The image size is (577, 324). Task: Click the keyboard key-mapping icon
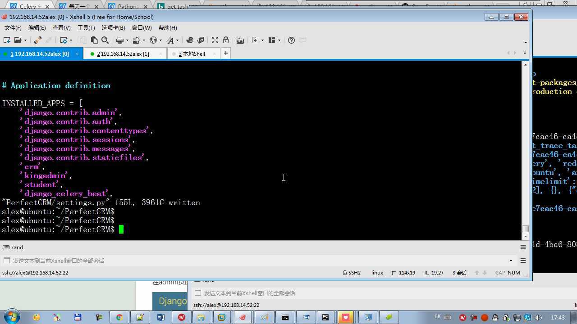point(240,40)
